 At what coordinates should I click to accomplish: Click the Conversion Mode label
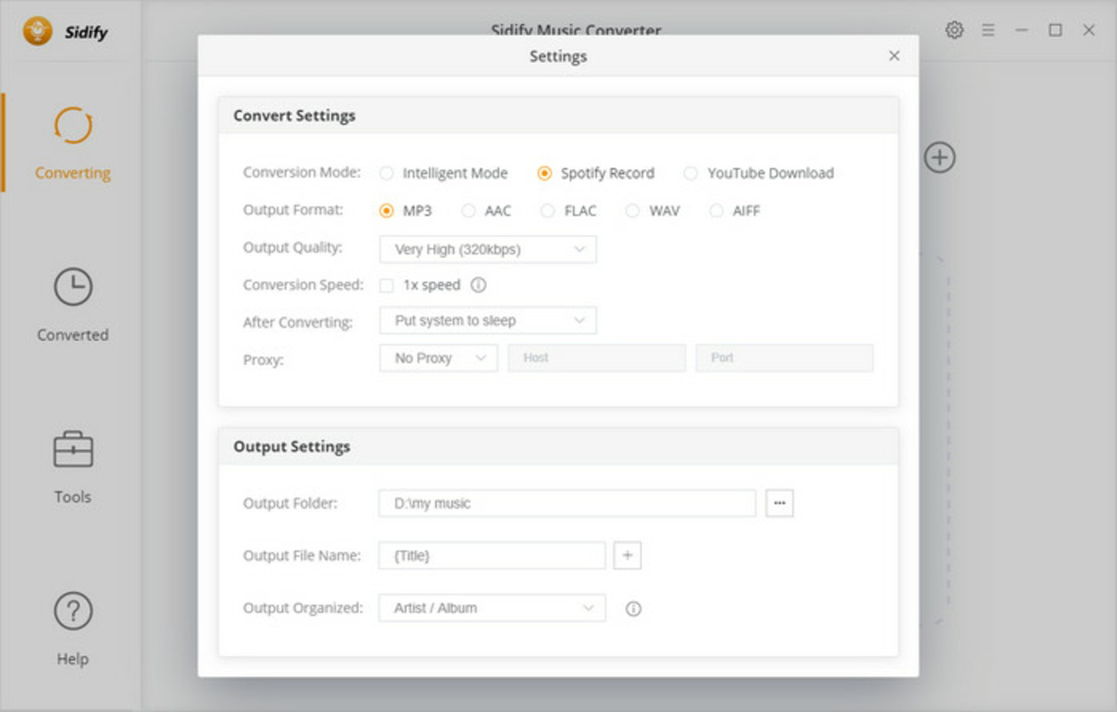(302, 173)
